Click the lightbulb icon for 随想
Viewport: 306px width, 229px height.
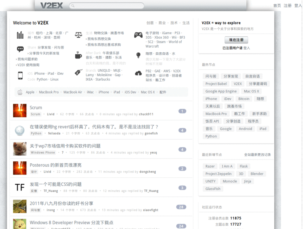click(x=139, y=56)
